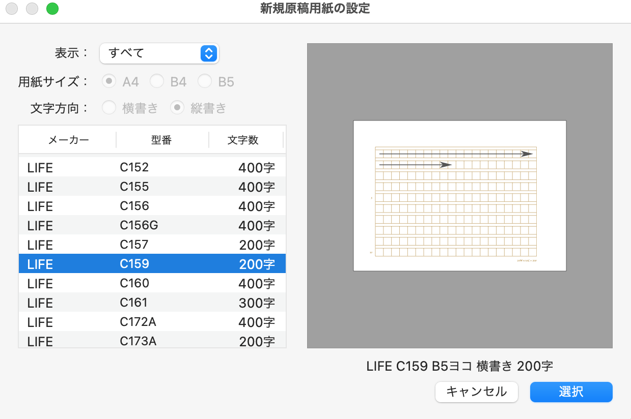
Task: Select the A4 paper size radio button
Action: [x=109, y=81]
